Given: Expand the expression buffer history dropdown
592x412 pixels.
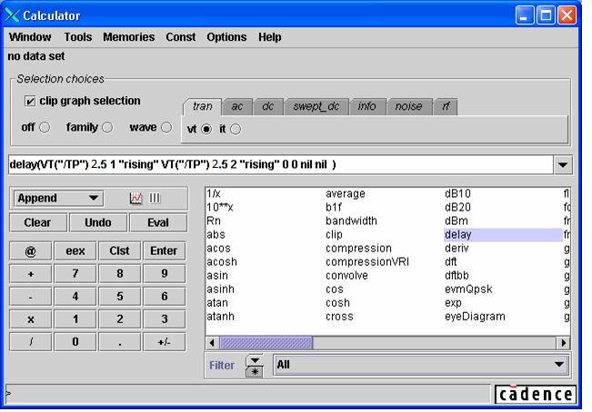Looking at the screenshot, I should 563,165.
